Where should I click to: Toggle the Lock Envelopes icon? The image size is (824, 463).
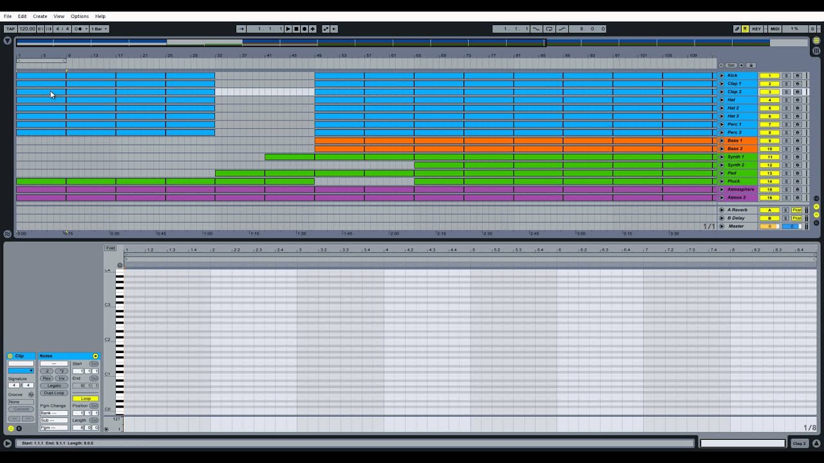(x=751, y=66)
